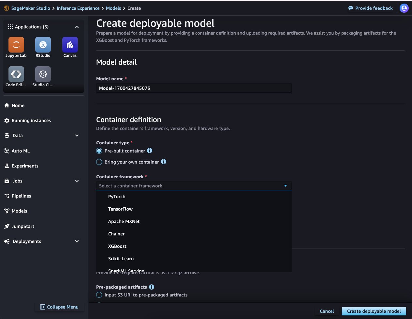Click the info icon beside Pre-built container
This screenshot has height=319, width=412.
pyautogui.click(x=150, y=151)
